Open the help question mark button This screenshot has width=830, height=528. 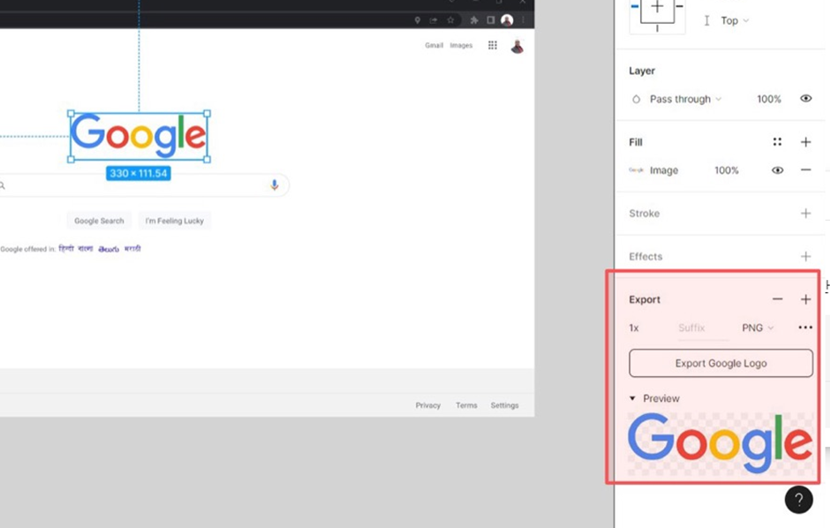pos(799,500)
